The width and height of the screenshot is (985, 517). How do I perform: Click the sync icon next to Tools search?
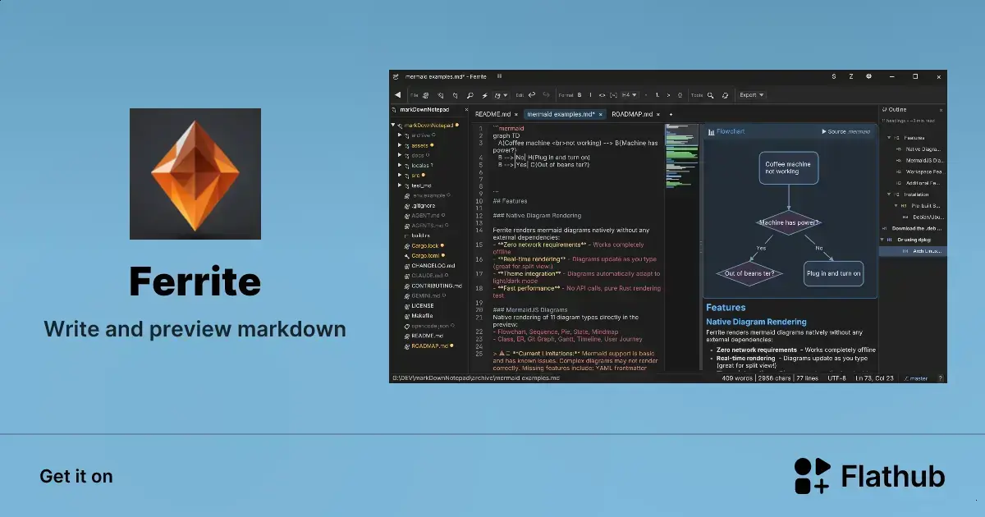tap(725, 95)
